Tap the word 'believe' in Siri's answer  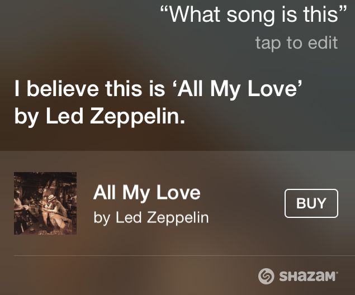[63, 88]
